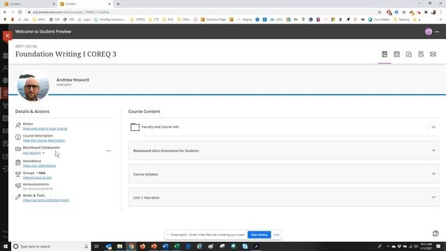Open Microsoft Word from the taskbar

pyautogui.click(x=165, y=246)
